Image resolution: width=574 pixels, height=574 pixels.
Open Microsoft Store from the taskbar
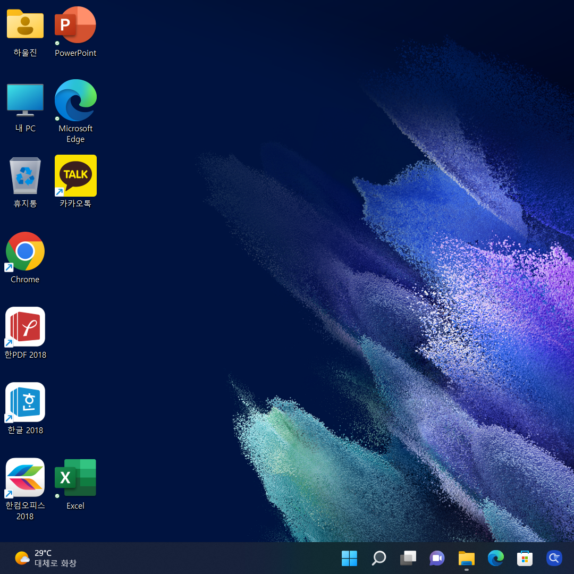(x=525, y=558)
